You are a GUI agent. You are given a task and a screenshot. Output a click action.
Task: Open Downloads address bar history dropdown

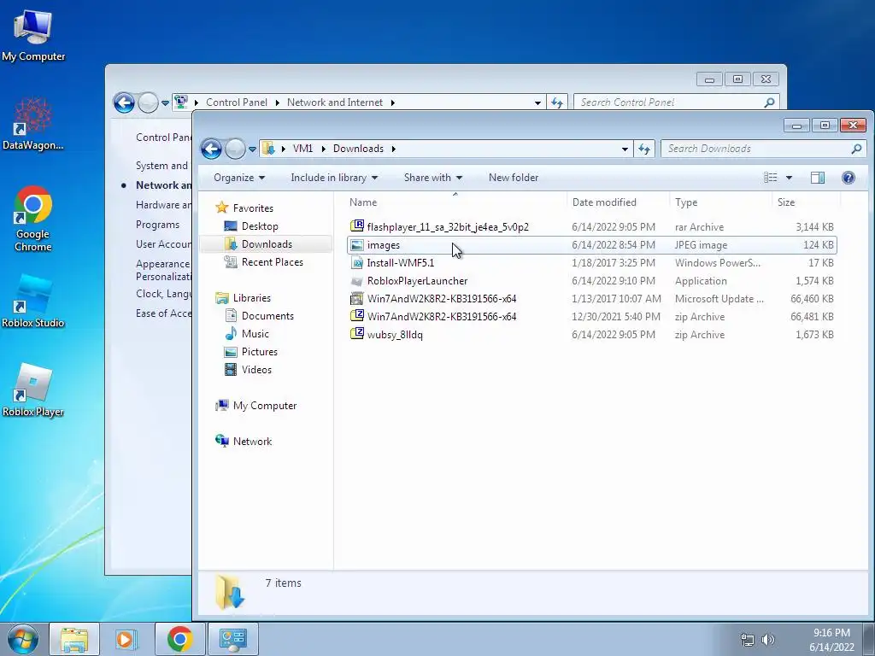pyautogui.click(x=625, y=149)
